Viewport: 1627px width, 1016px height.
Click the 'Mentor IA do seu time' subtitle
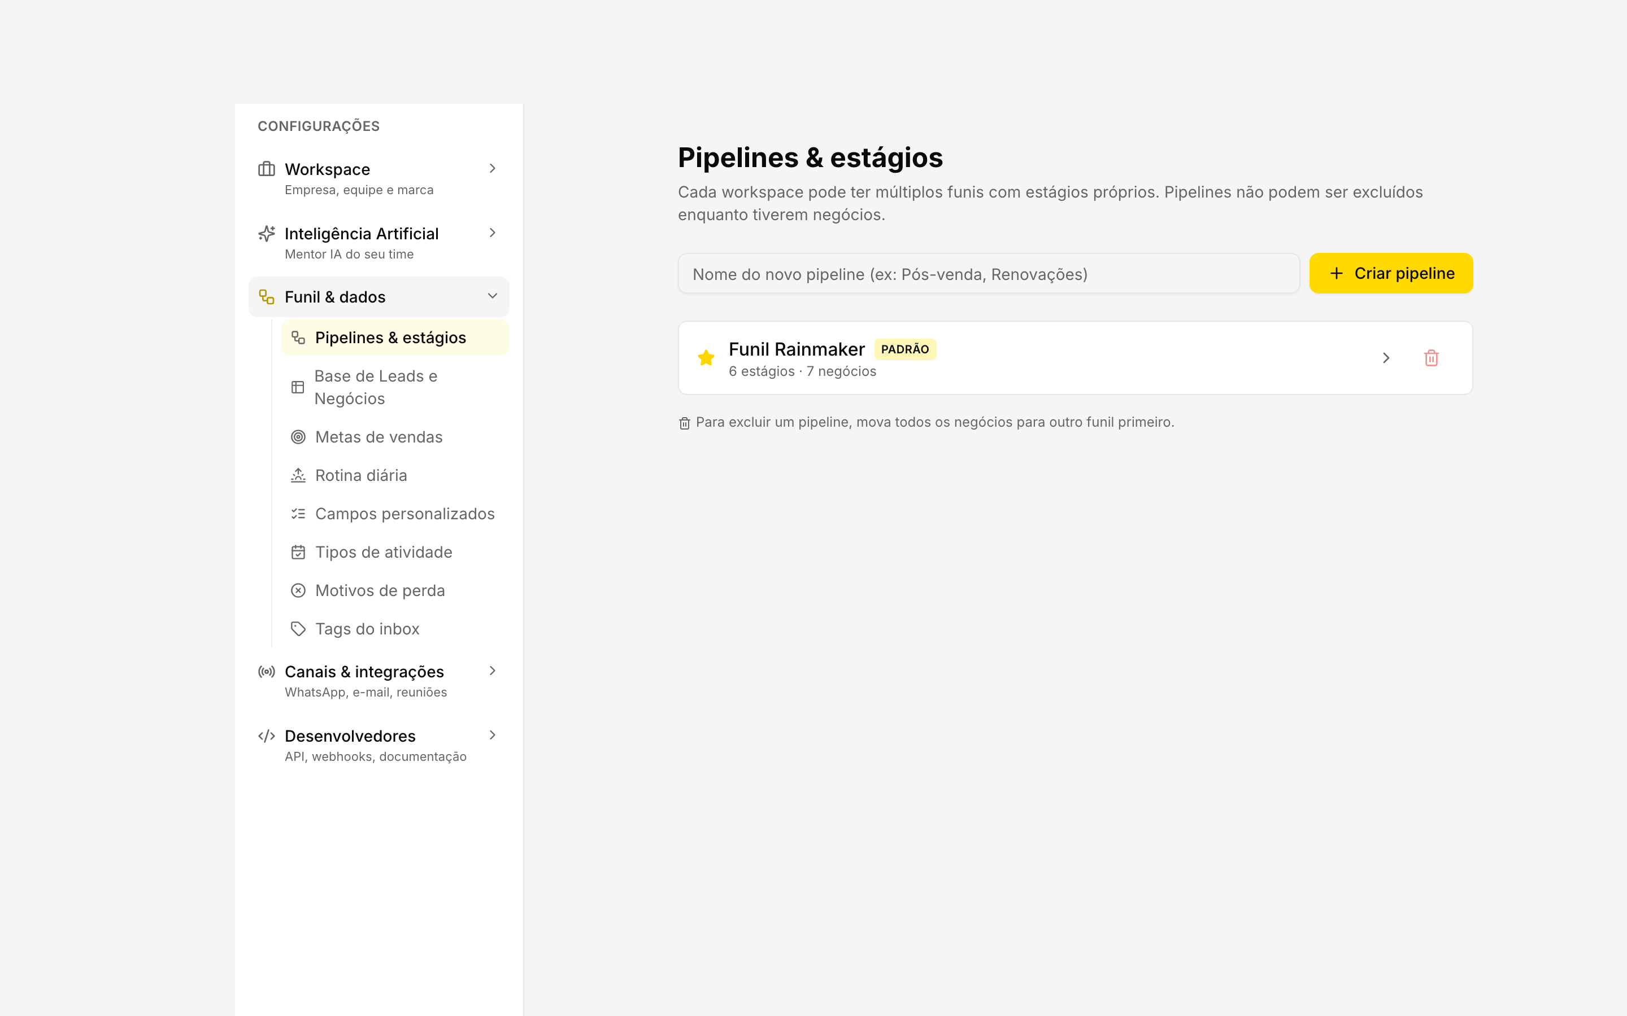pyautogui.click(x=349, y=255)
